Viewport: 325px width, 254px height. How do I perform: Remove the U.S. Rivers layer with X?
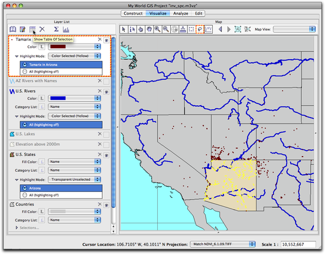[100, 91]
